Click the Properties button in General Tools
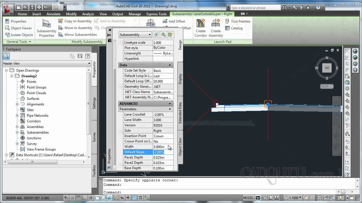This screenshot has width=362, height=203. (x=16, y=21)
